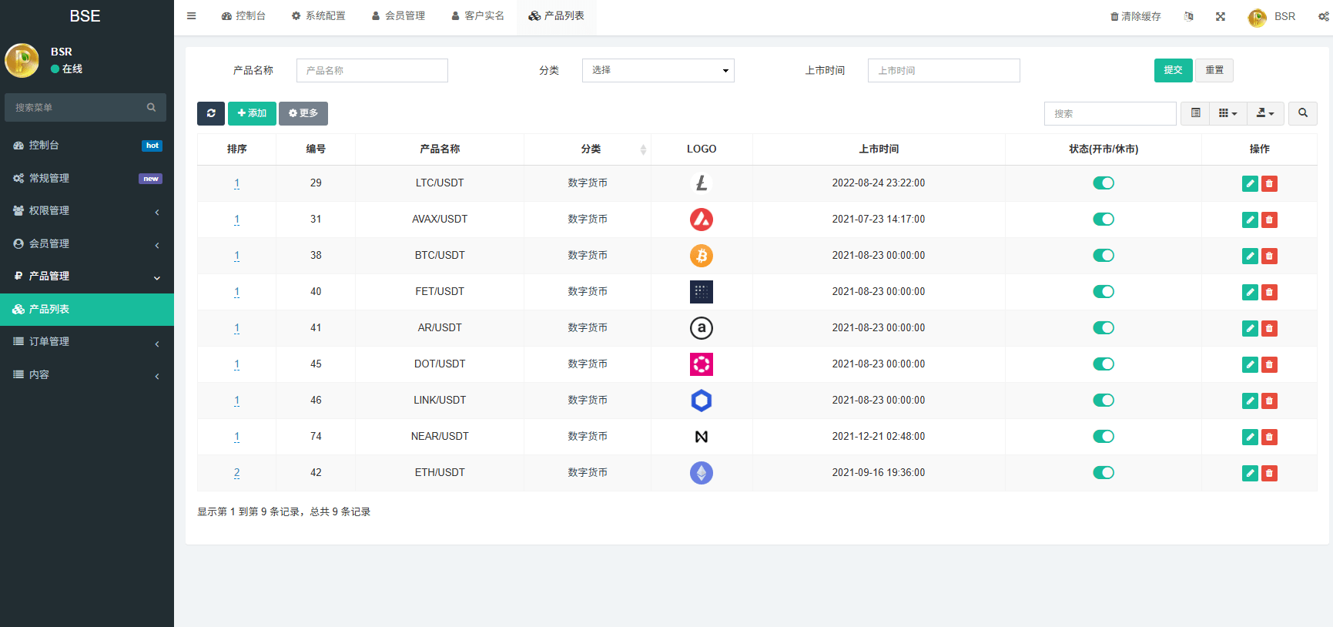Edit the LTC/USDT product row
Viewport: 1333px width, 627px height.
1249,183
